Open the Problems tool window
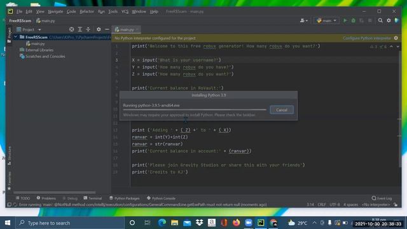Image resolution: width=407 pixels, height=229 pixels. pos(46,198)
